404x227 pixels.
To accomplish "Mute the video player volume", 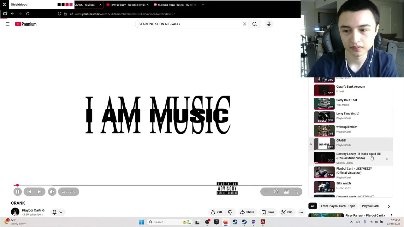I will pos(52,192).
